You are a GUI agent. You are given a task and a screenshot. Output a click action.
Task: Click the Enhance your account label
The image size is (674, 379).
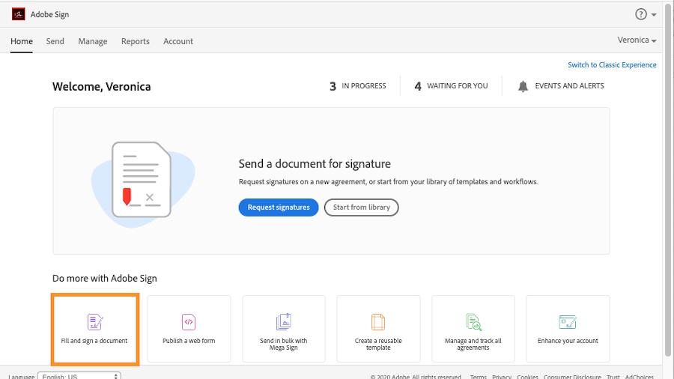click(568, 341)
